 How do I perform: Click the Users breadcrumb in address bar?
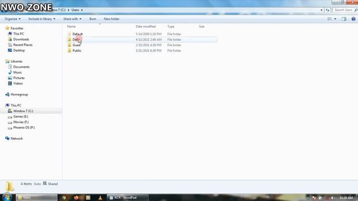[x=75, y=10]
